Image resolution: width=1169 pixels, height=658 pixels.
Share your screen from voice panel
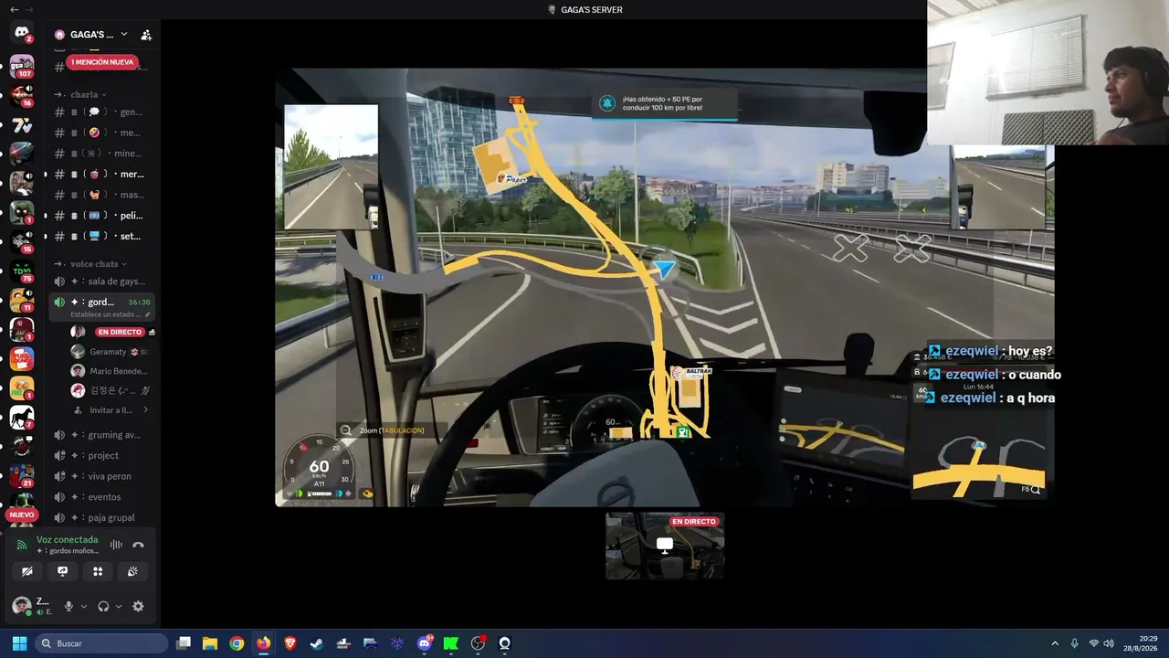[62, 571]
